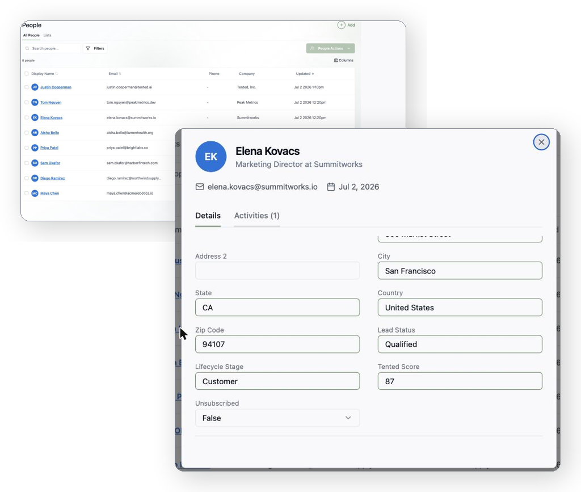Image resolution: width=581 pixels, height=492 pixels.
Task: Check the Aisha Bello row checkbox
Action: click(x=26, y=133)
